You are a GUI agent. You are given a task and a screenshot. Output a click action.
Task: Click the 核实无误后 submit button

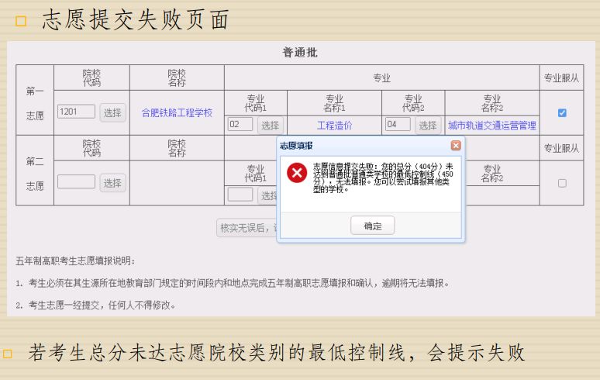[x=247, y=228]
